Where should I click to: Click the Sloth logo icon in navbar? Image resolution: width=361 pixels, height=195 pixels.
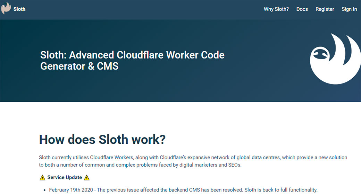coord(6,9)
